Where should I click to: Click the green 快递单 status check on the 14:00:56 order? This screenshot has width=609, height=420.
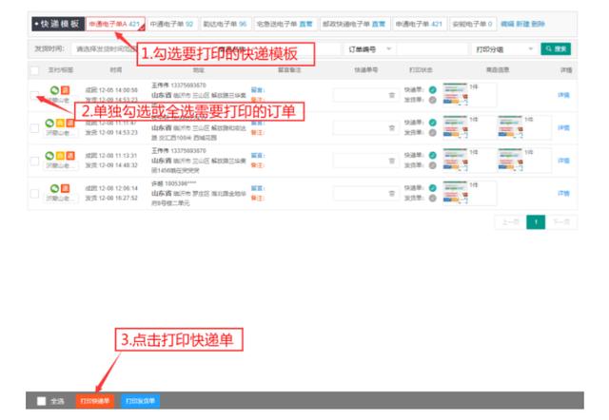click(433, 90)
